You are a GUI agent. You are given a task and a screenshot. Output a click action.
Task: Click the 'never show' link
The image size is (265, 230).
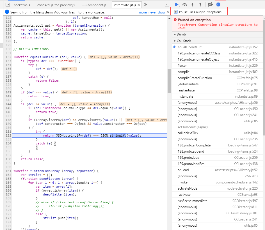click(x=157, y=12)
